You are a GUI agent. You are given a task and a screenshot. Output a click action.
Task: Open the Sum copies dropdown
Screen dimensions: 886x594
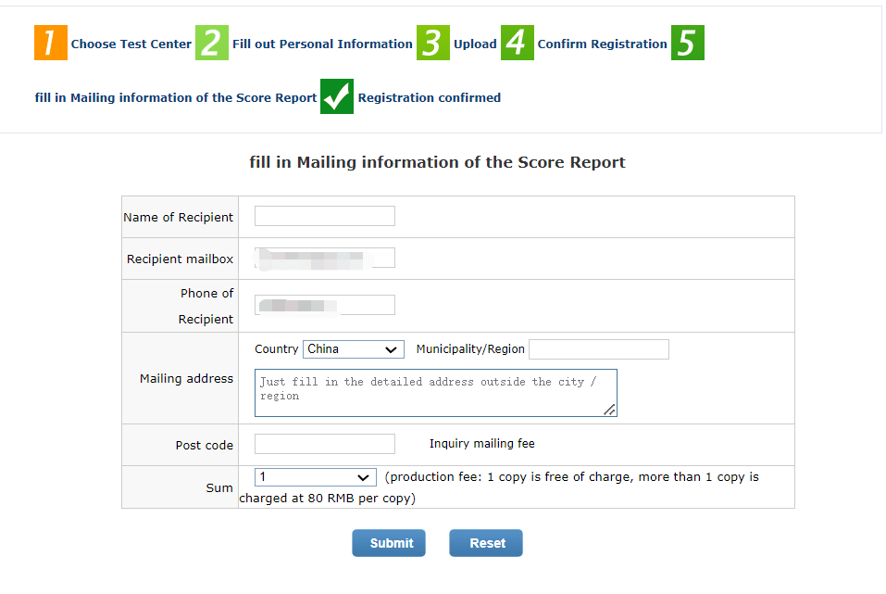pyautogui.click(x=316, y=477)
